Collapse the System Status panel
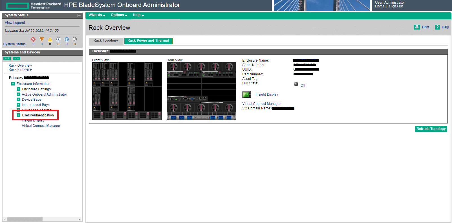Image resolution: width=452 pixels, height=223 pixels. (x=79, y=15)
